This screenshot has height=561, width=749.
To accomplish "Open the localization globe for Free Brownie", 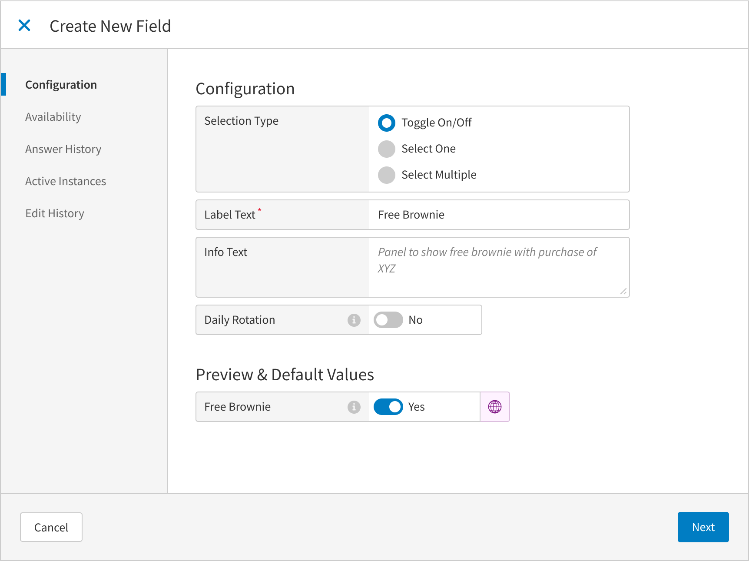I will (495, 407).
